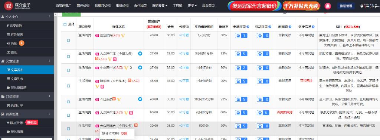Viewport: 380px width, 140px height.
Task: Click the 新闻源 help question icon
Action: click(290, 27)
